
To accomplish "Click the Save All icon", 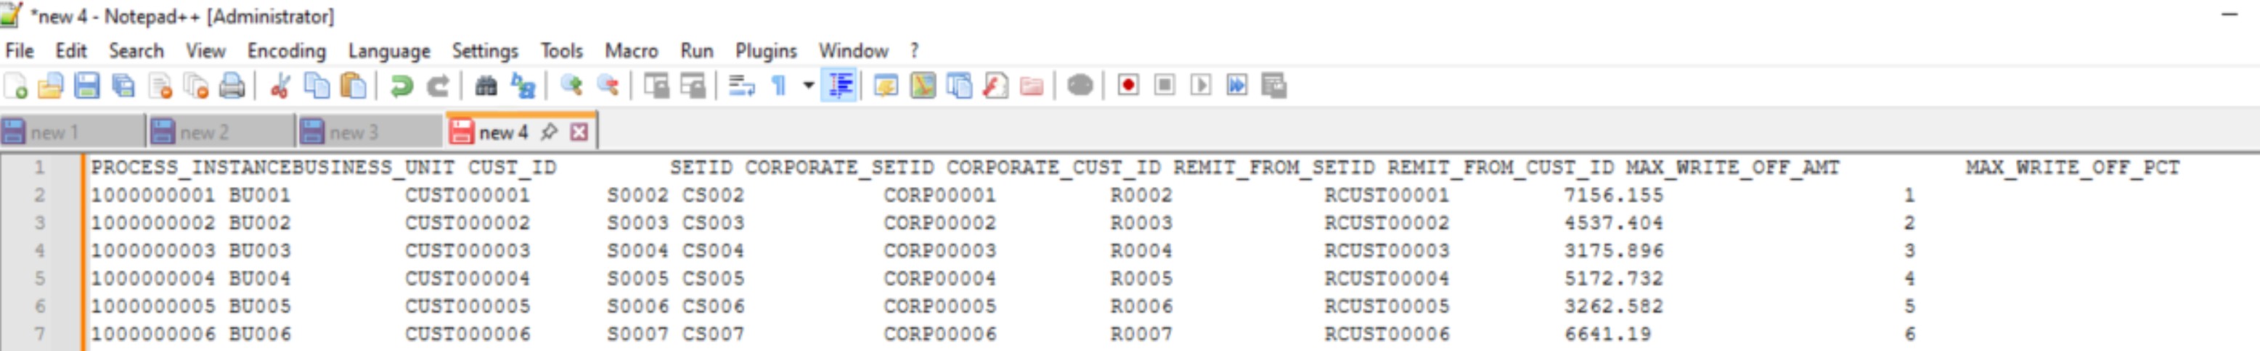I will pos(123,86).
